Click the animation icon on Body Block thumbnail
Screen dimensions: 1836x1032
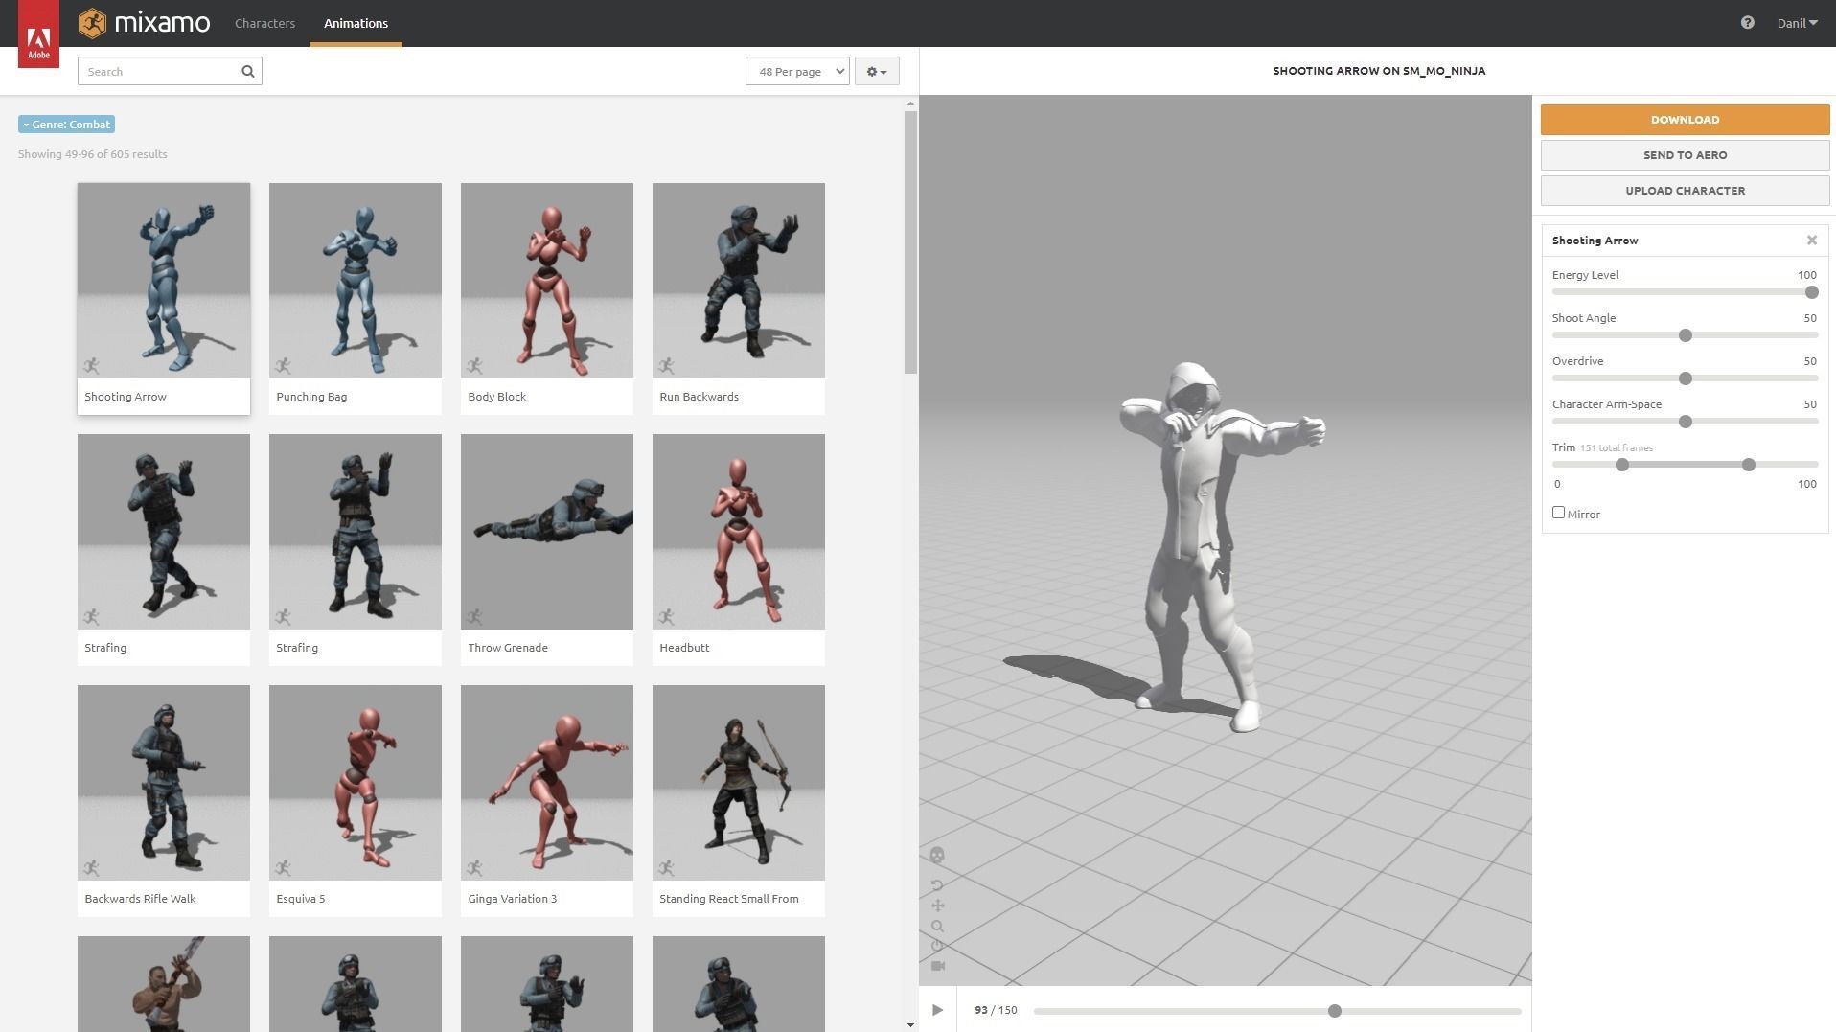coord(475,365)
